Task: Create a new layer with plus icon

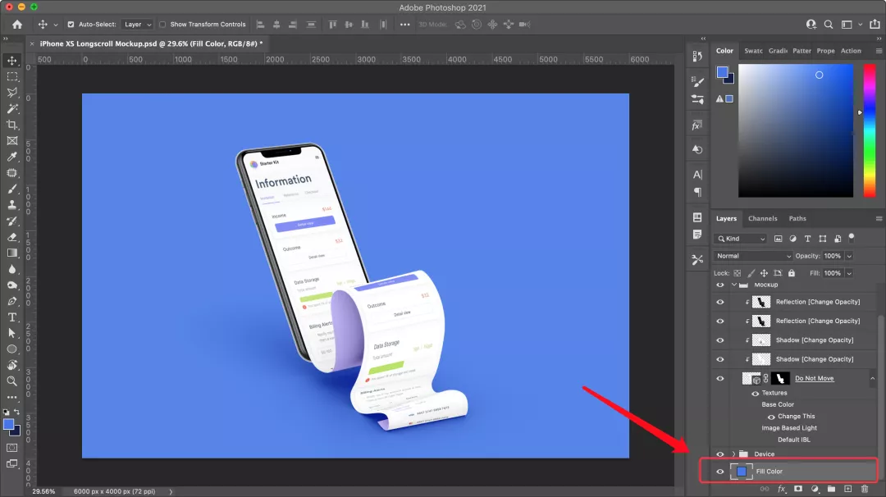Action: tap(847, 489)
